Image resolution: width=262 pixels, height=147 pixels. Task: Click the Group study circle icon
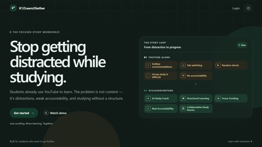tap(148, 75)
